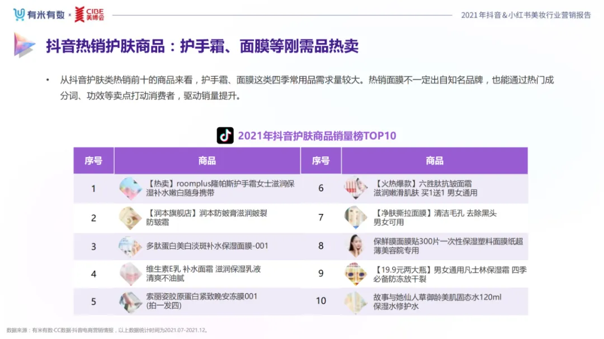This screenshot has width=604, height=339.
Task: Click the CIBE 美博会 logo
Action: click(89, 15)
